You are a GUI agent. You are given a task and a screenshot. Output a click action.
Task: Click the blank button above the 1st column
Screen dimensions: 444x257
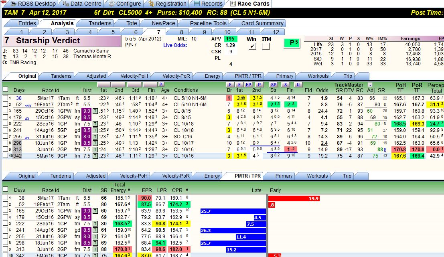click(103, 84)
